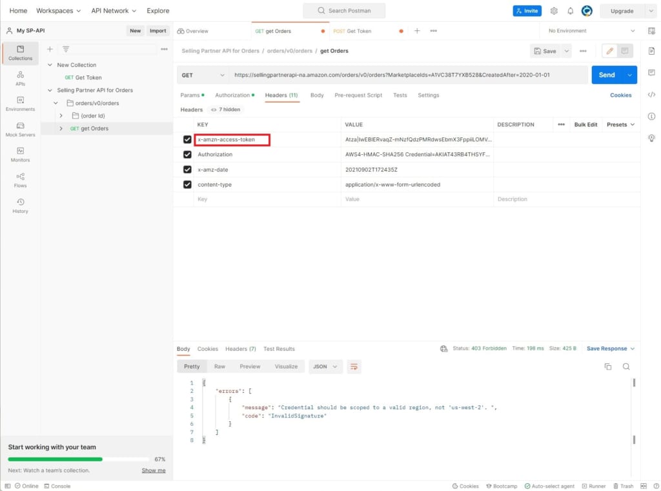Open the code snippet panel icon
This screenshot has width=661, height=491.
pos(651,94)
